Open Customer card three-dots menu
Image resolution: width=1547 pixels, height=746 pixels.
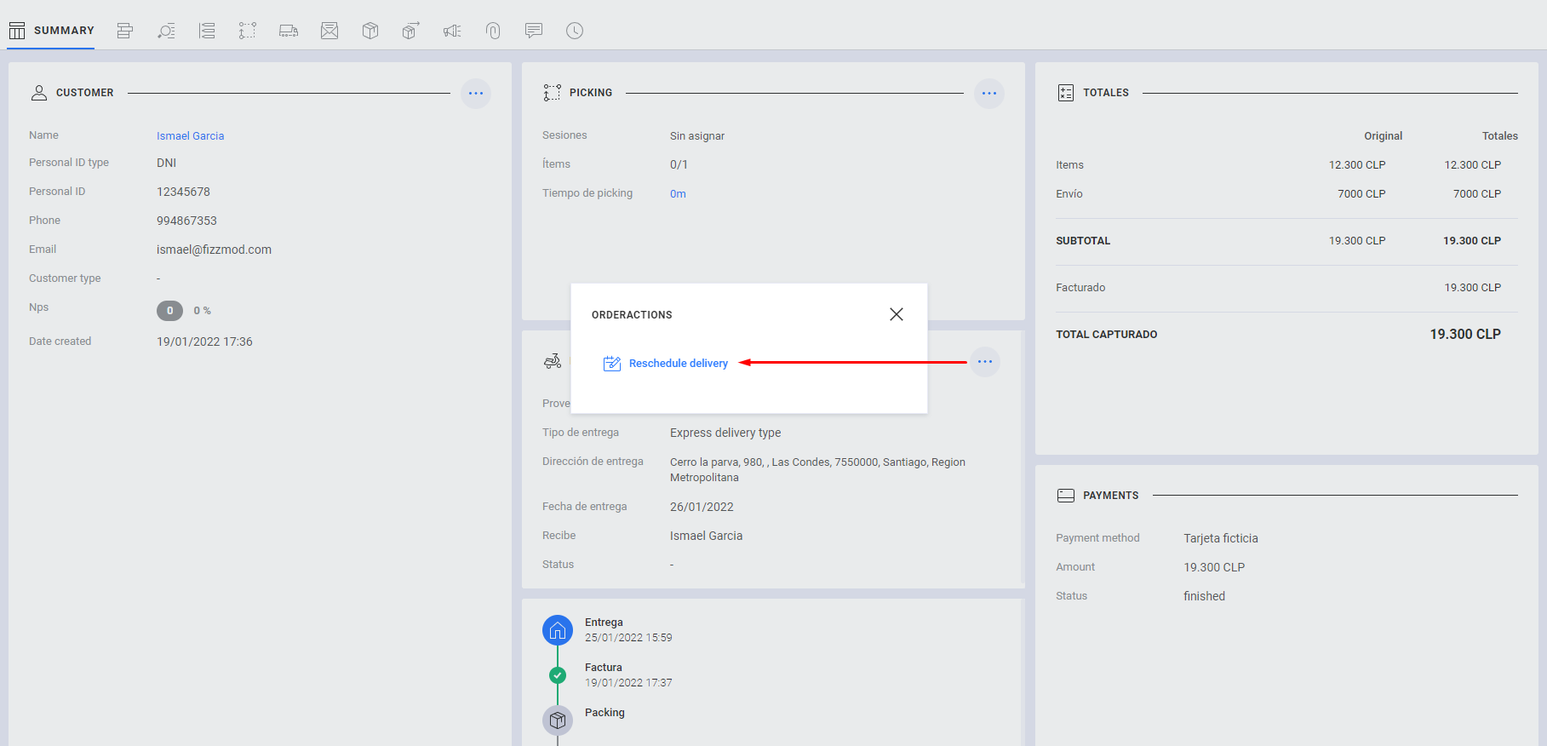(x=476, y=93)
